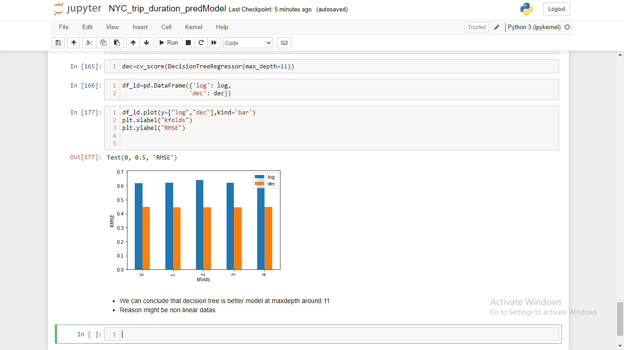Restart the kernel
This screenshot has height=350, width=624.
pos(201,42)
